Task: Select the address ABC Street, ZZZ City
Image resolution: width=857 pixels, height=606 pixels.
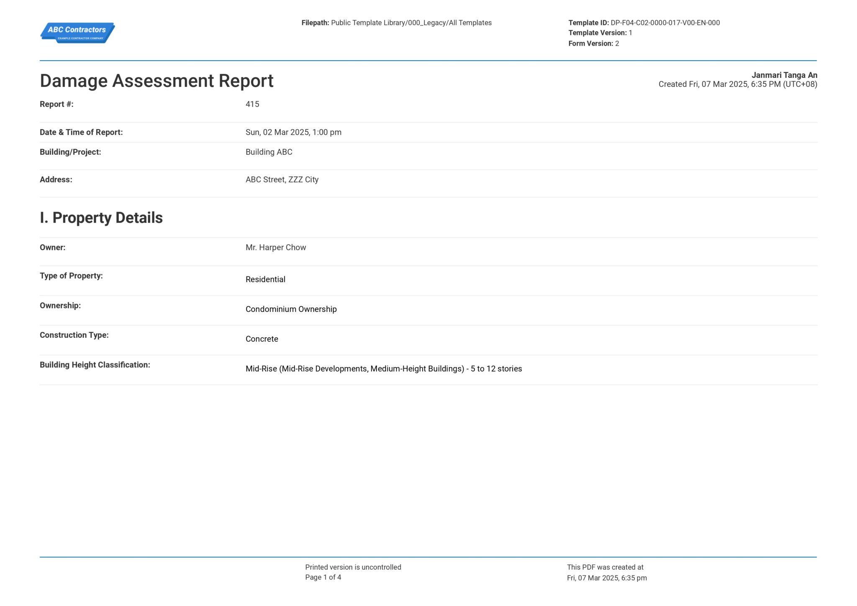Action: 282,179
